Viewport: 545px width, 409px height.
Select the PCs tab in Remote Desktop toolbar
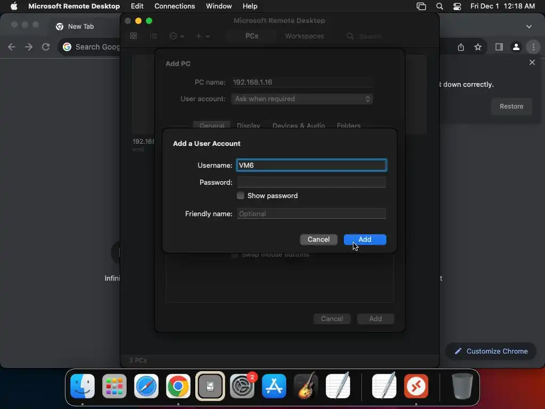252,36
